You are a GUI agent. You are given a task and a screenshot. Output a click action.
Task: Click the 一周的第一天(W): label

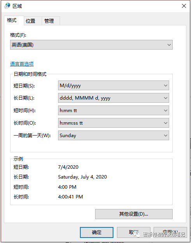pos(32,136)
